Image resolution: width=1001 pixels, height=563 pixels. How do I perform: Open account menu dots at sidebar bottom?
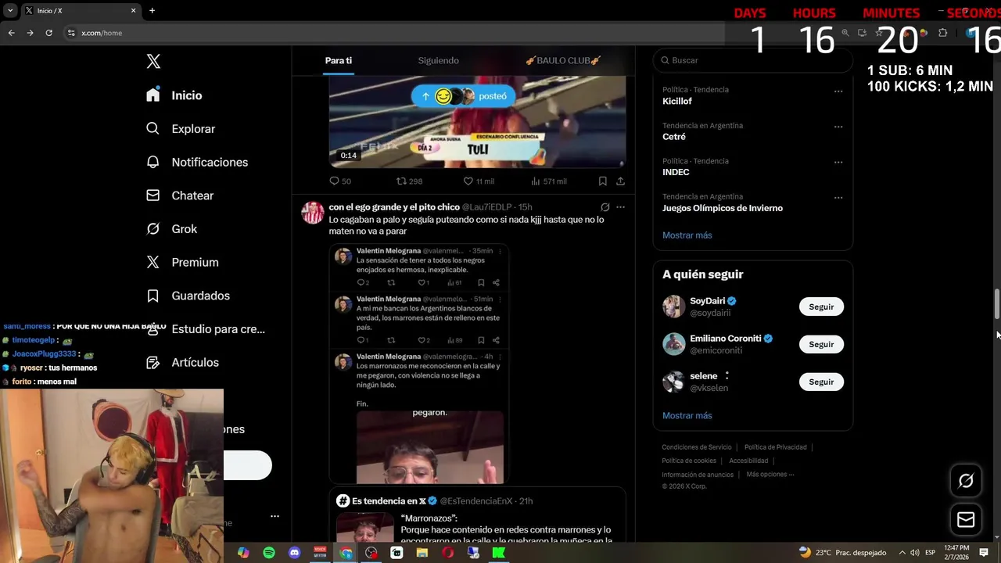click(x=274, y=516)
